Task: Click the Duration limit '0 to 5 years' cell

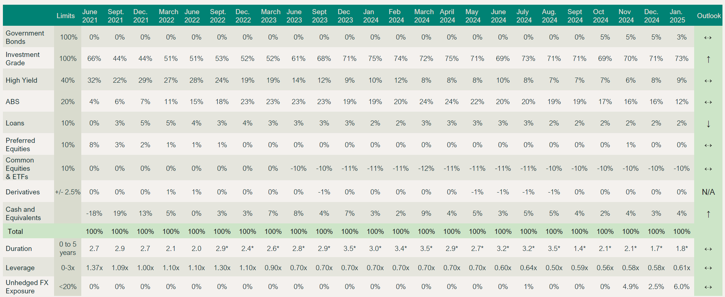Action: pos(68,248)
